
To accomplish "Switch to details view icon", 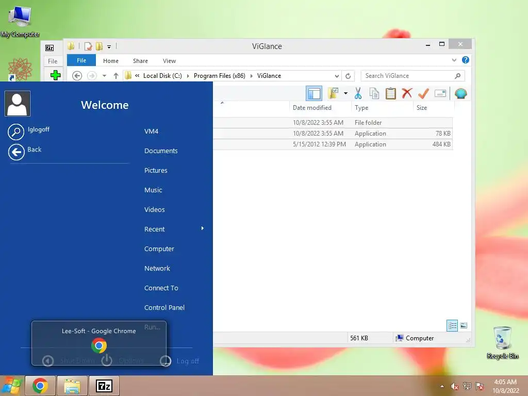I will point(452,325).
